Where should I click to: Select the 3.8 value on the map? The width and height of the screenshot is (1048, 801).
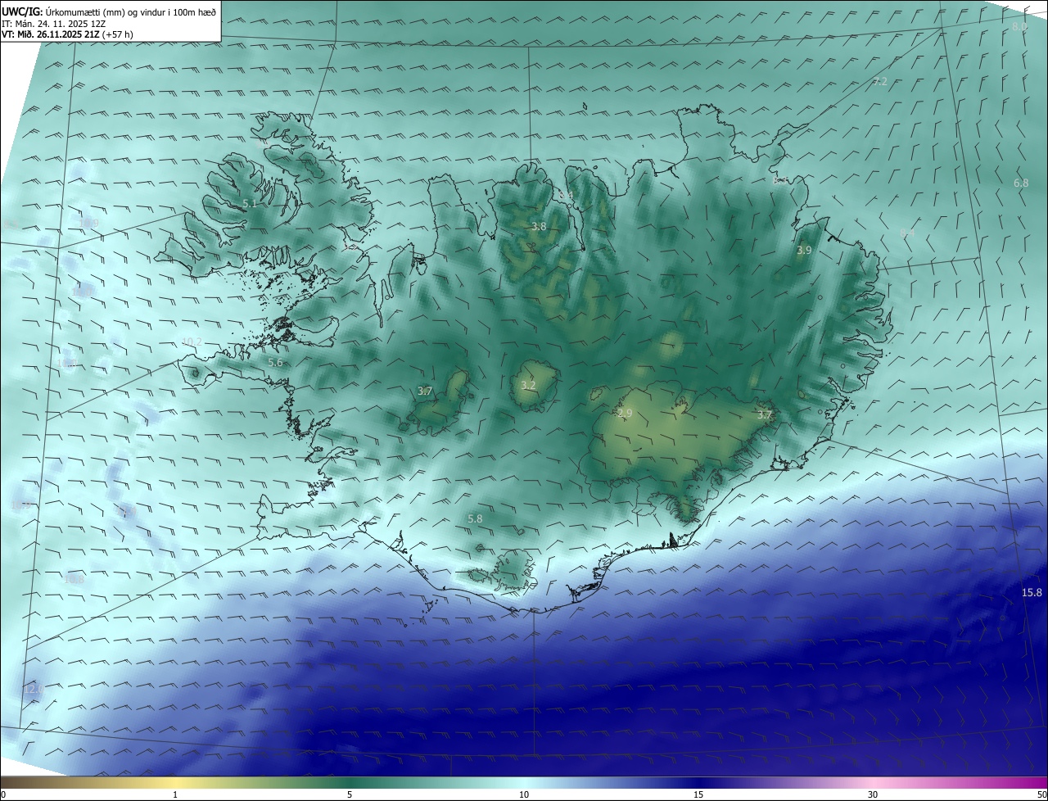pos(539,226)
